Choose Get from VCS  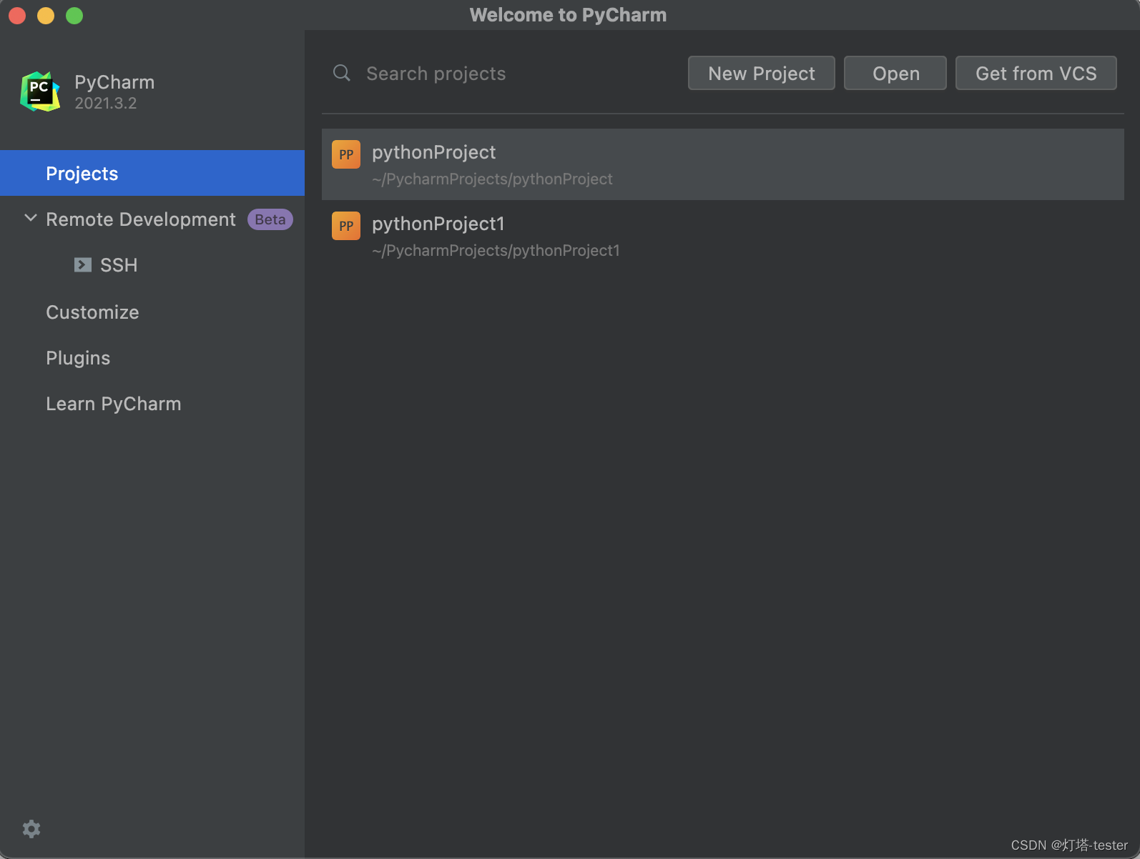pyautogui.click(x=1035, y=74)
